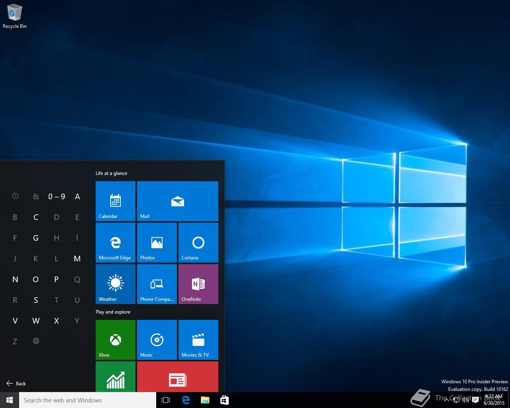Image resolution: width=510 pixels, height=408 pixels.
Task: Select letter T in the grid
Action: [57, 300]
